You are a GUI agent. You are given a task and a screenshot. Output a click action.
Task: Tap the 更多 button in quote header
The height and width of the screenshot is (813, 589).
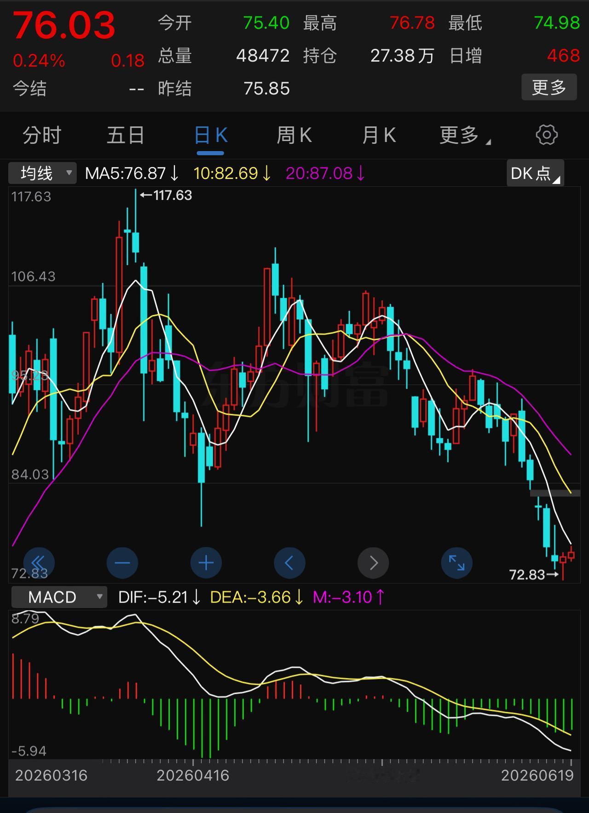pos(549,87)
